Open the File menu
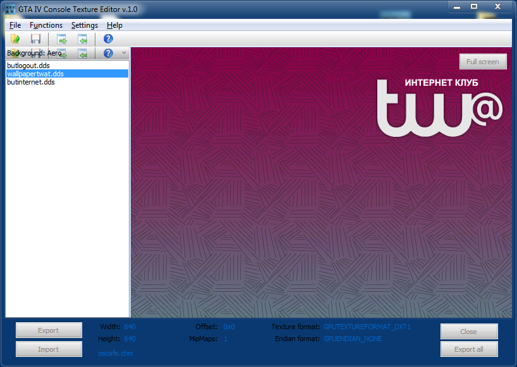 point(15,25)
